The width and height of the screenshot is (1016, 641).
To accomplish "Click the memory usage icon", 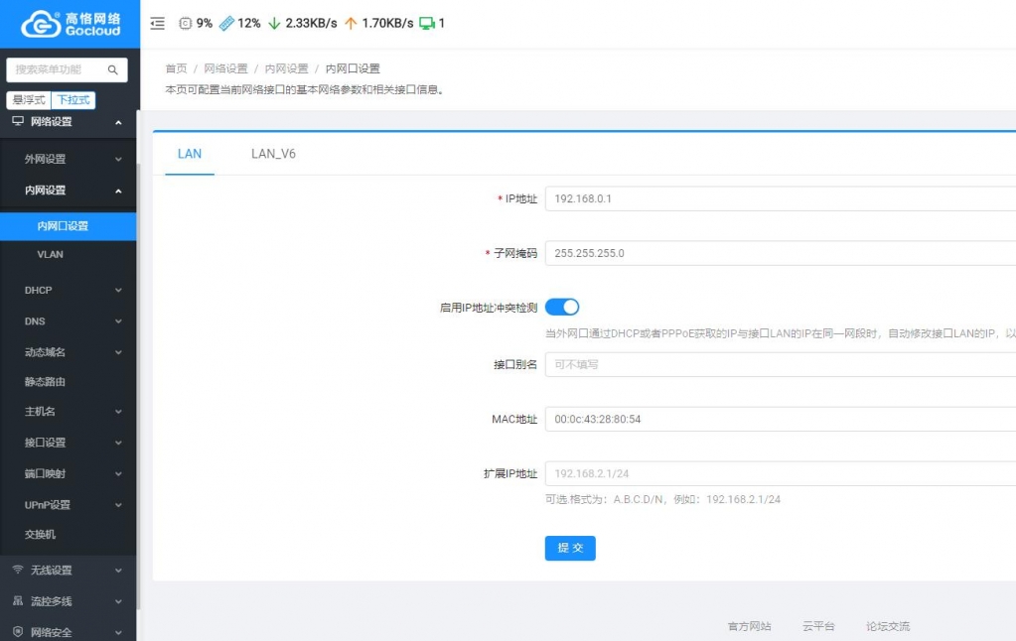I will (x=226, y=23).
